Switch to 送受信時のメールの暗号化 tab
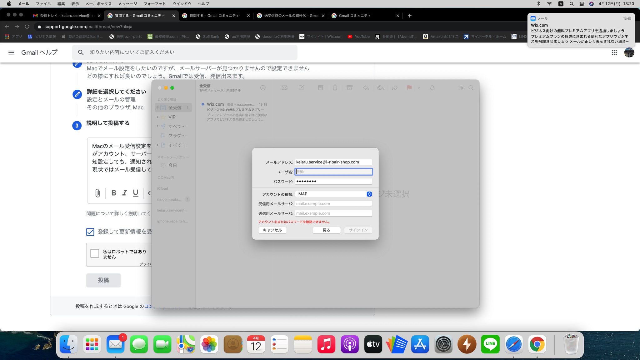This screenshot has height=360, width=640. (291, 16)
